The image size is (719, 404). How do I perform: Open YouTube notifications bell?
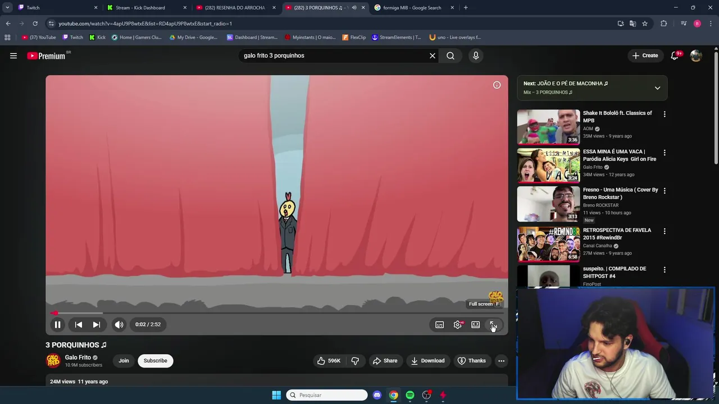675,56
